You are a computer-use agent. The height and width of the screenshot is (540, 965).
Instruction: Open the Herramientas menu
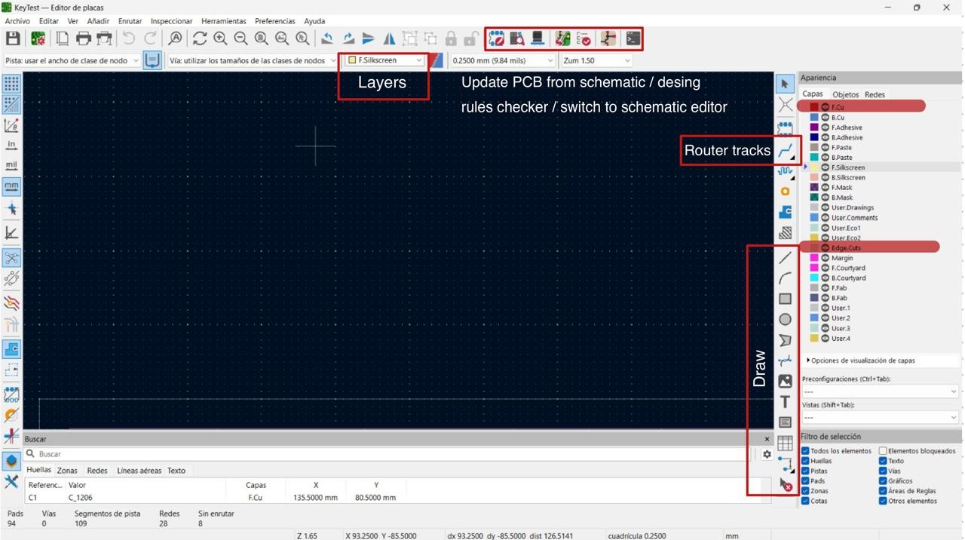223,21
